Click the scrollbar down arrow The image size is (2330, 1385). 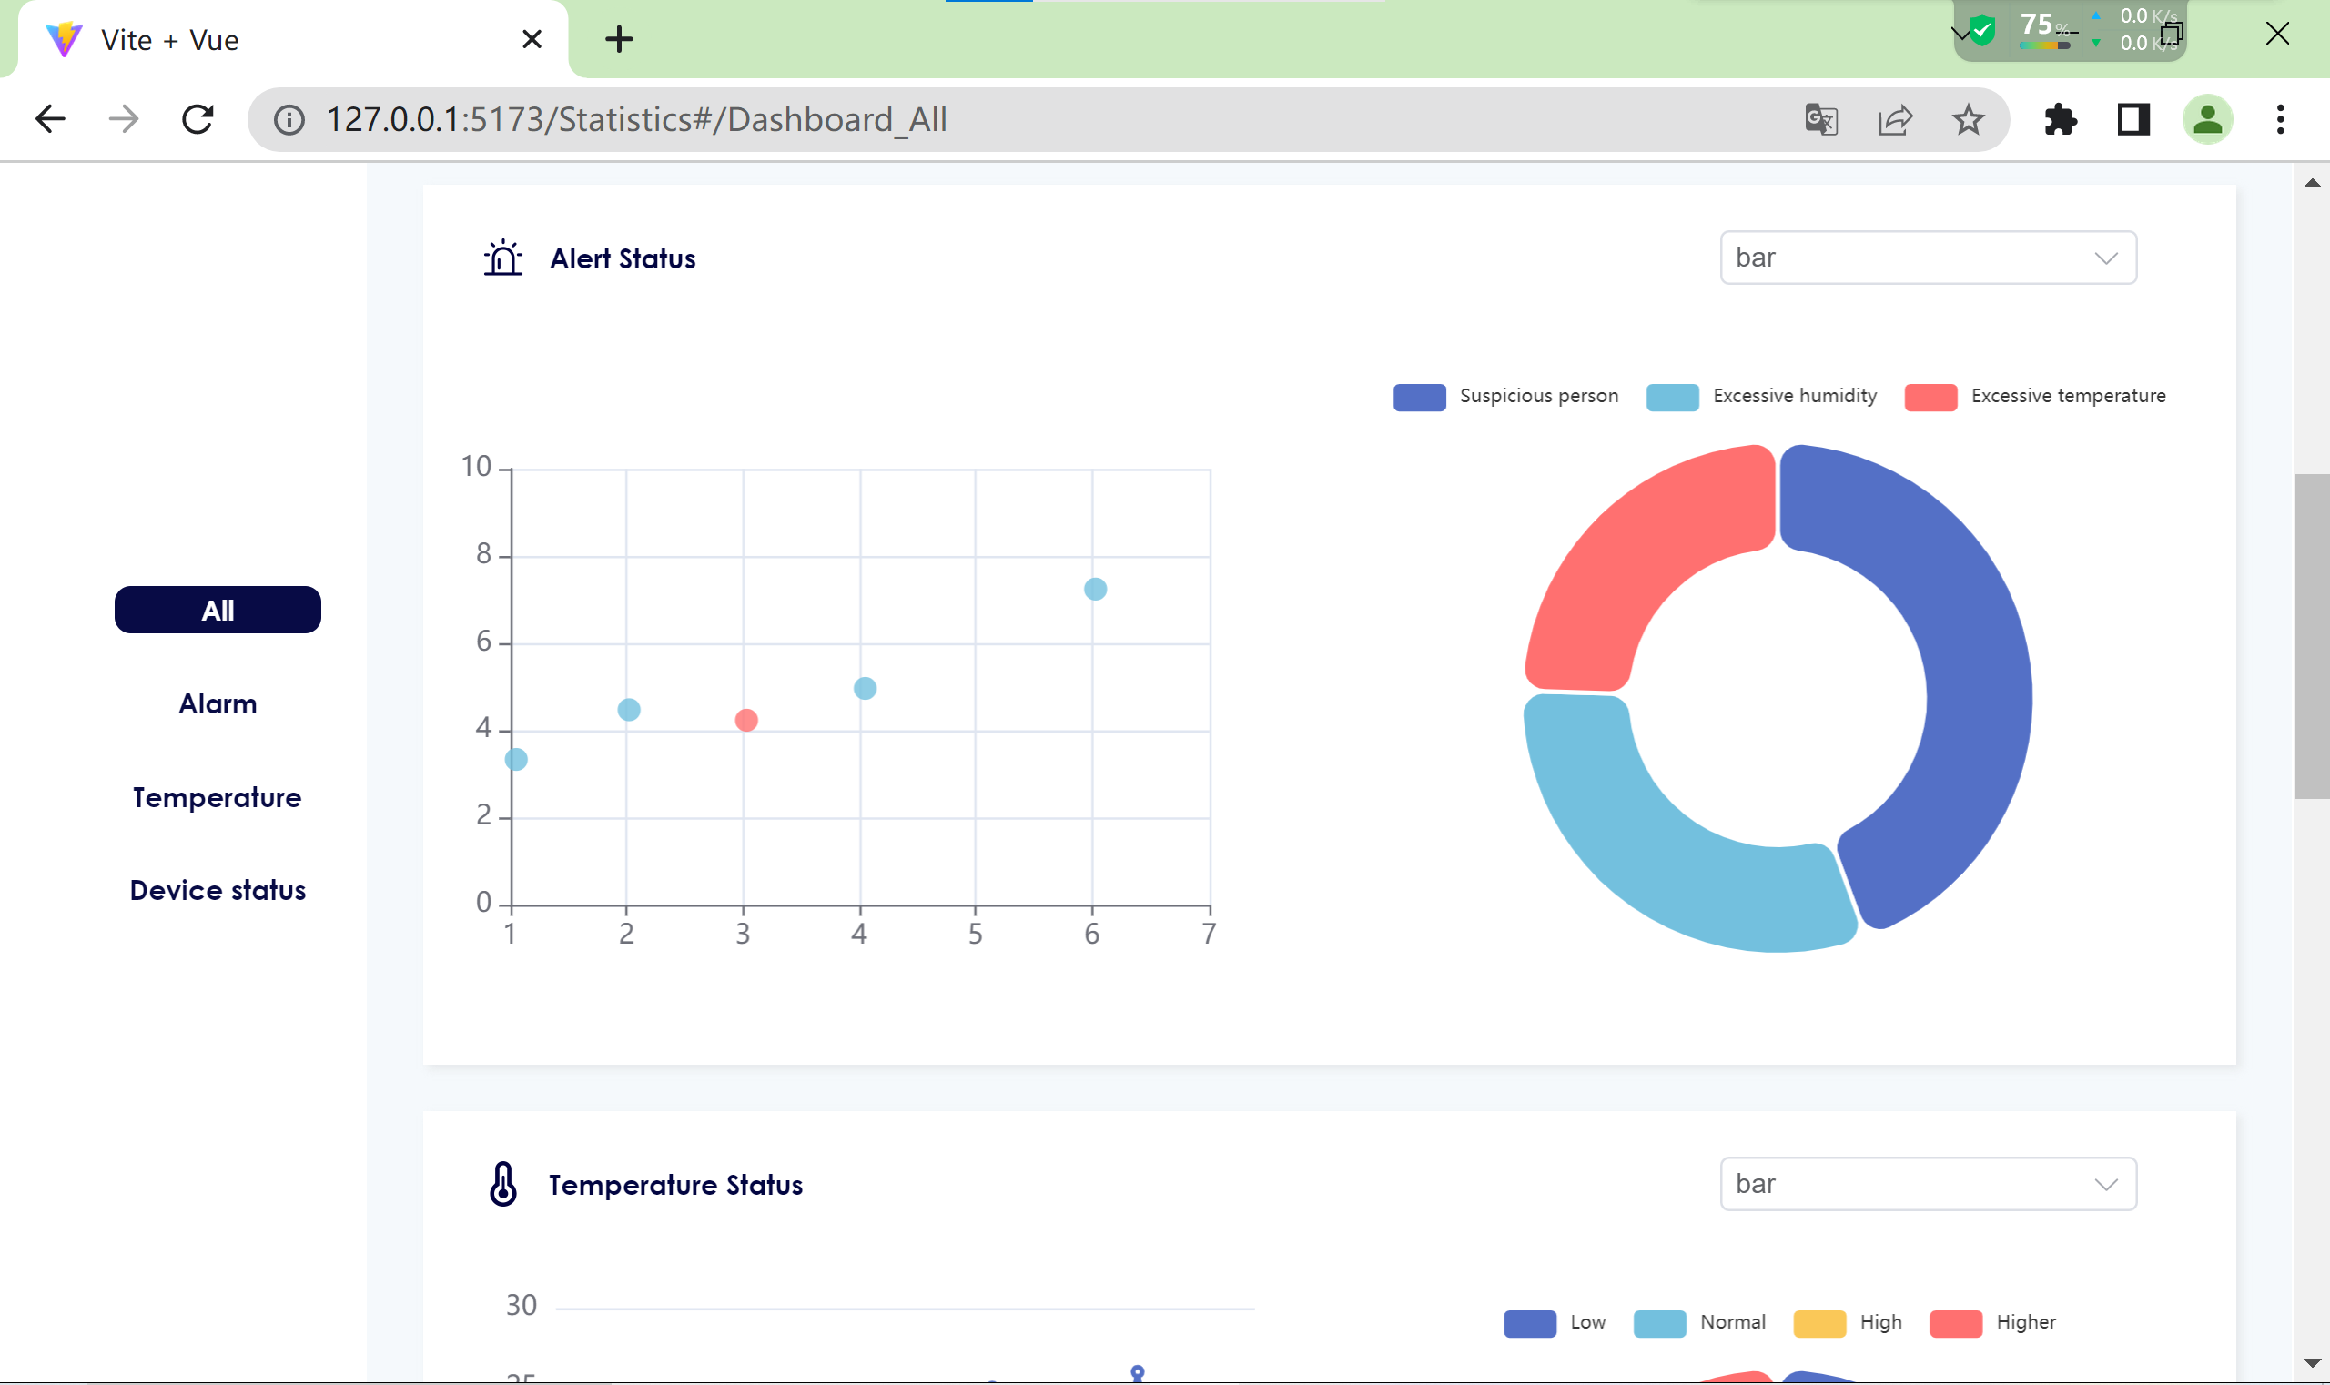pyautogui.click(x=2313, y=1363)
